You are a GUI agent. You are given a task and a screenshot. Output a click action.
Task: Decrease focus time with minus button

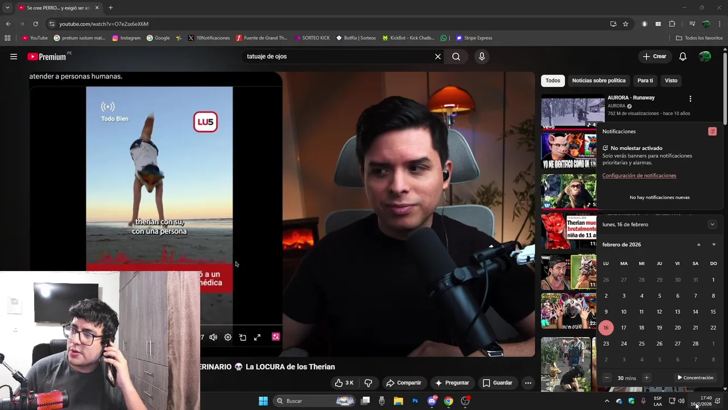(x=607, y=378)
